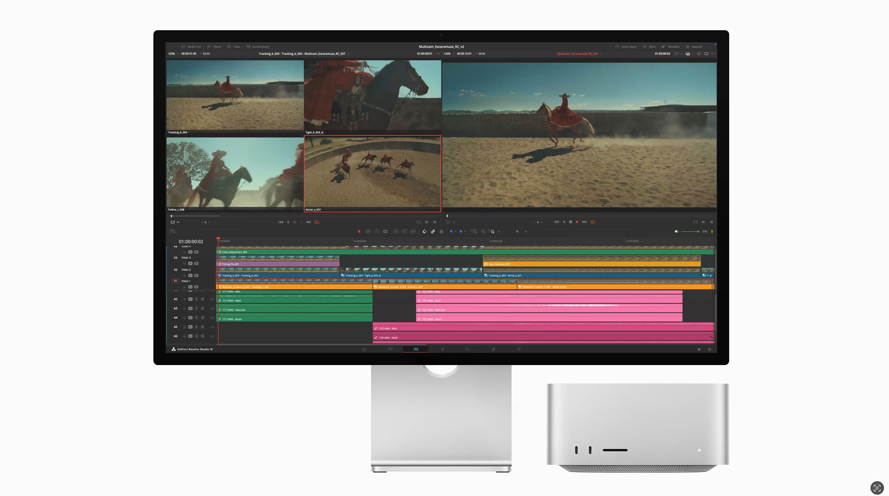Click the timeline detail zoom icon
Screen dimensions: 889x496
tap(483, 232)
